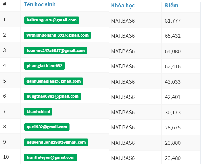Open danhuehagiang@gmail.com student badge
The image size is (201, 164).
click(x=53, y=81)
